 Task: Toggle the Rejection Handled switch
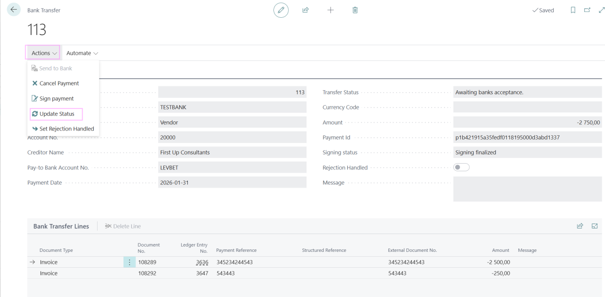[x=461, y=167]
